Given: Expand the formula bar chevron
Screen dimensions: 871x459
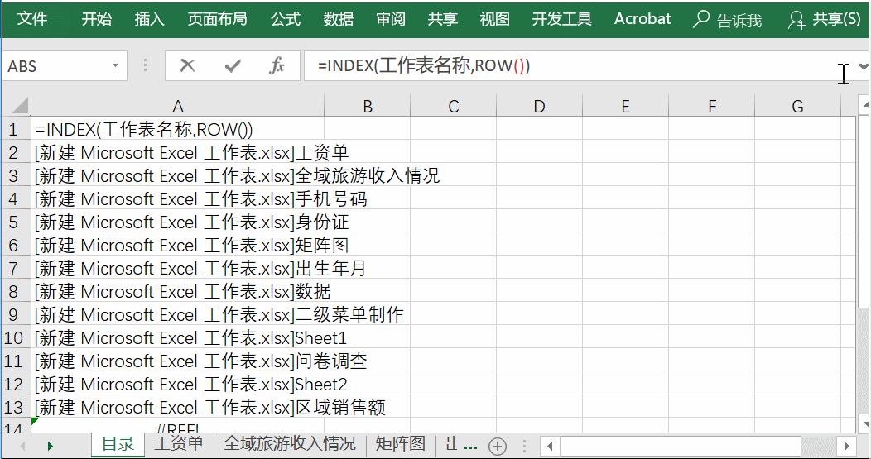Looking at the screenshot, I should pyautogui.click(x=864, y=66).
